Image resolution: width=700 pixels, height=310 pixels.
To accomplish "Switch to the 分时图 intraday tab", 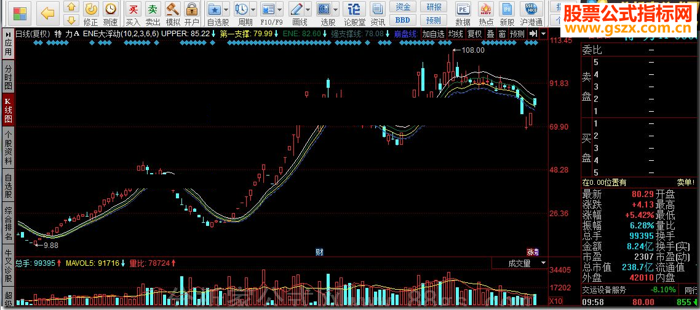I will tap(8, 76).
